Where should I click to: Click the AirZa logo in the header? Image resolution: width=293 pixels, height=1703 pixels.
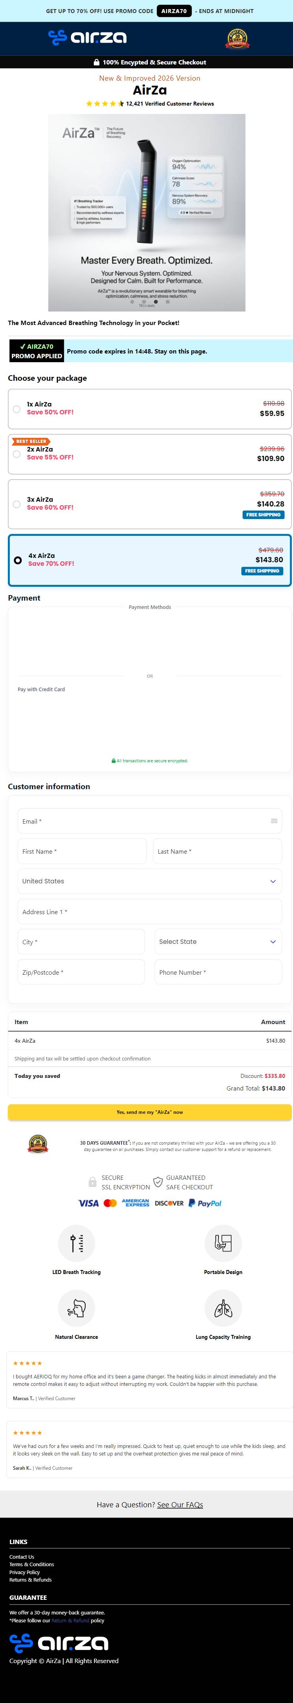pos(87,38)
